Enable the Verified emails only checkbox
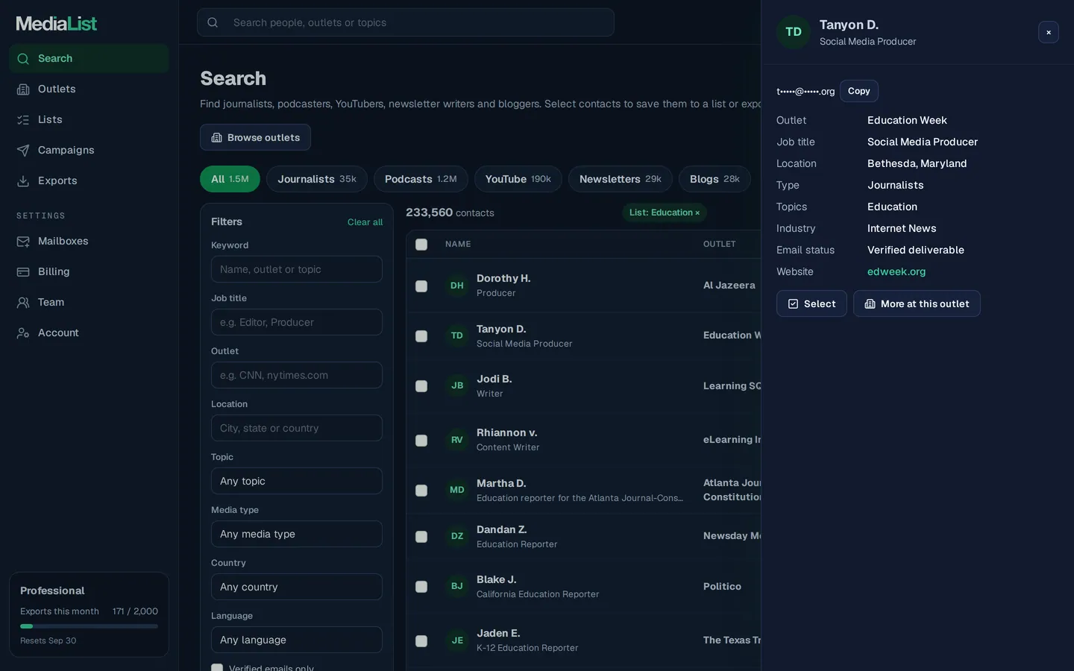Viewport: 1074px width, 671px height. tap(217, 668)
